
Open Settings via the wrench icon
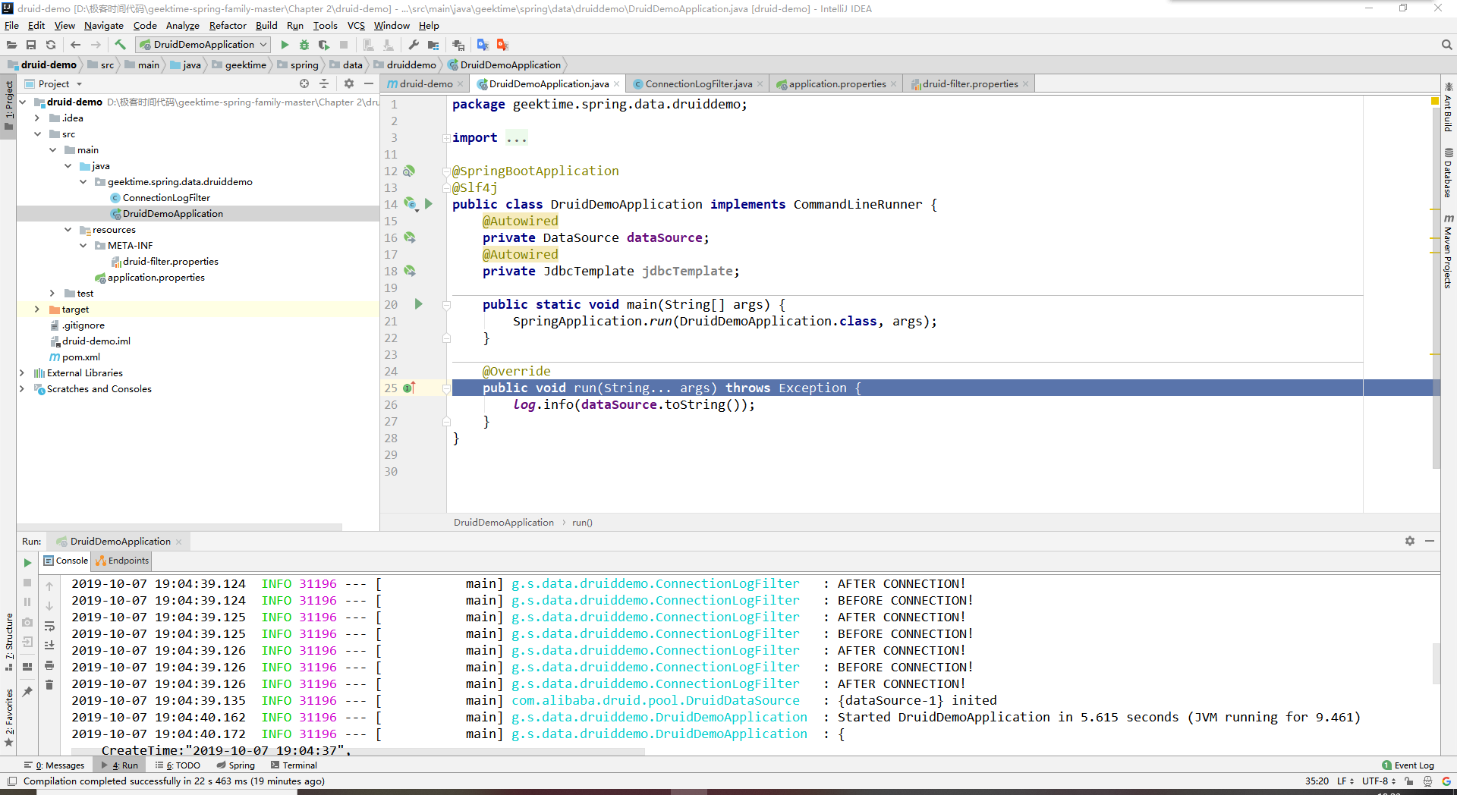pyautogui.click(x=414, y=44)
